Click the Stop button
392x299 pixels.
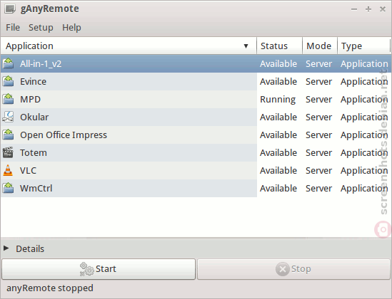pyautogui.click(x=293, y=269)
